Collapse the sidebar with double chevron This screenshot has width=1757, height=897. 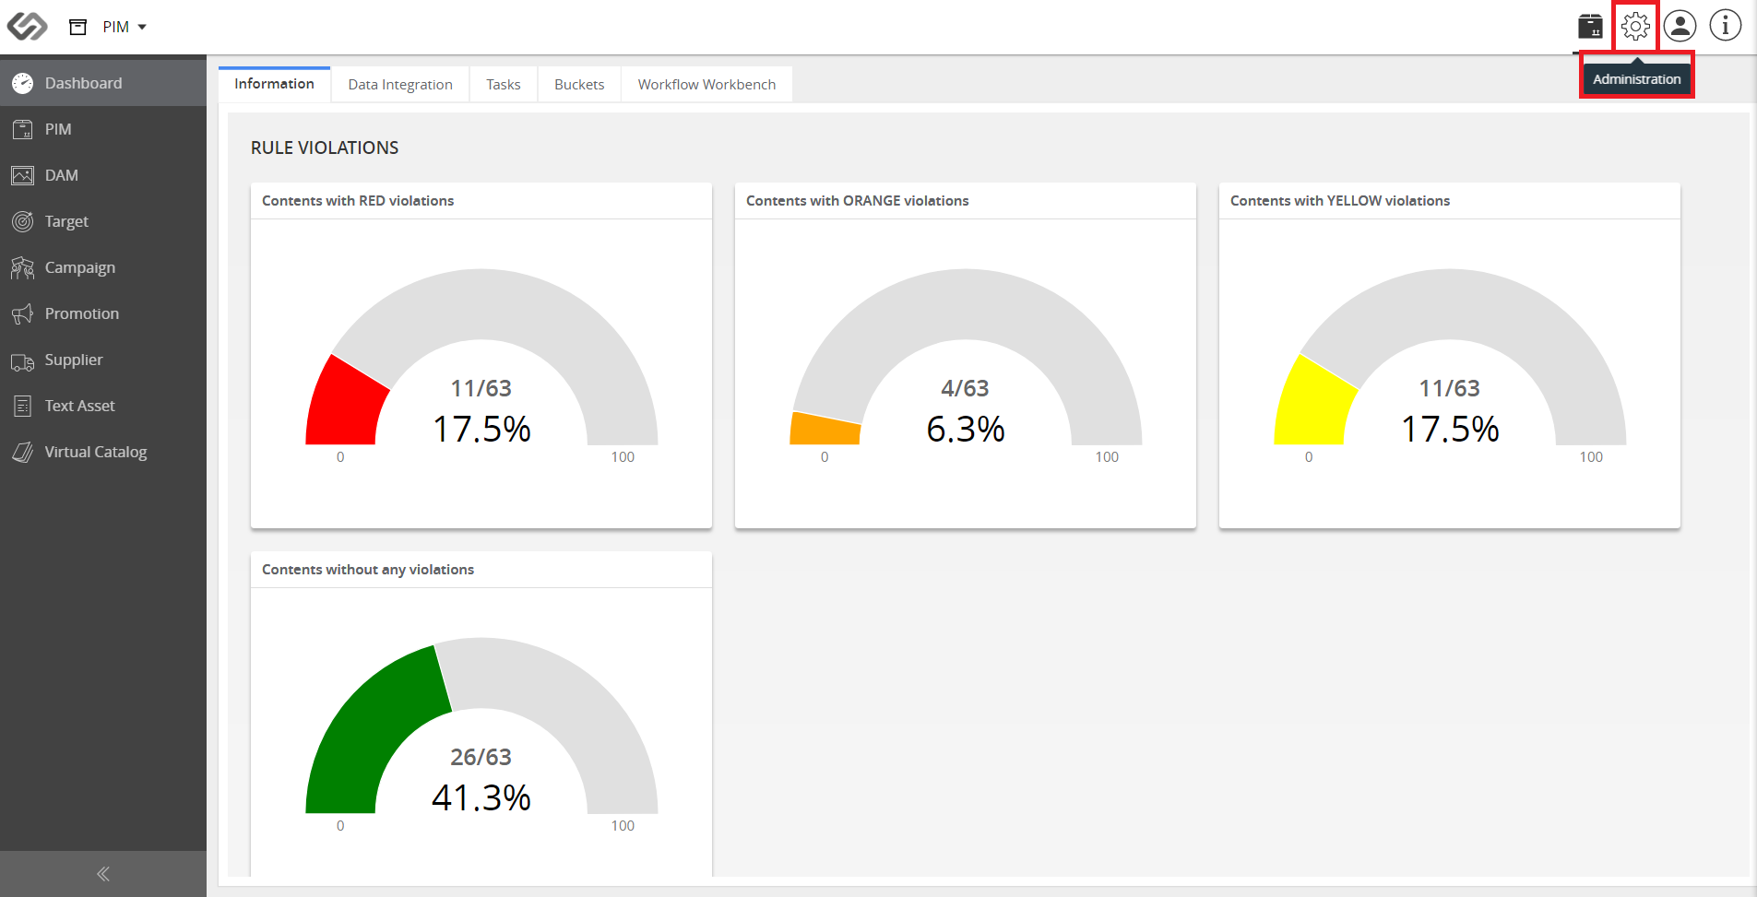coord(103,874)
